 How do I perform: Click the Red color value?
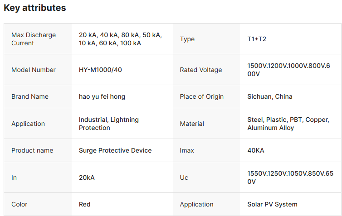click(85, 204)
